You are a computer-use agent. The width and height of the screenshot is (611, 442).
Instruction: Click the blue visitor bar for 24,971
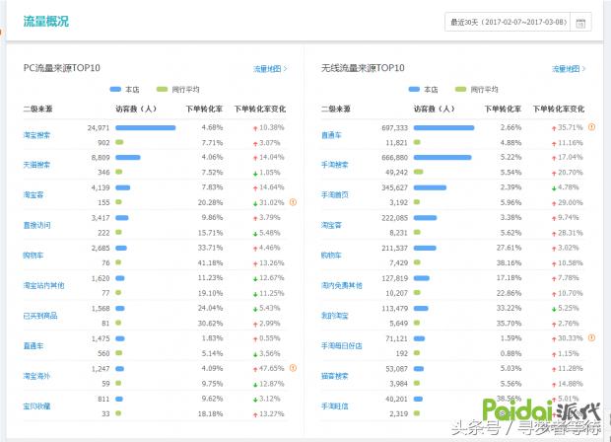tap(146, 127)
